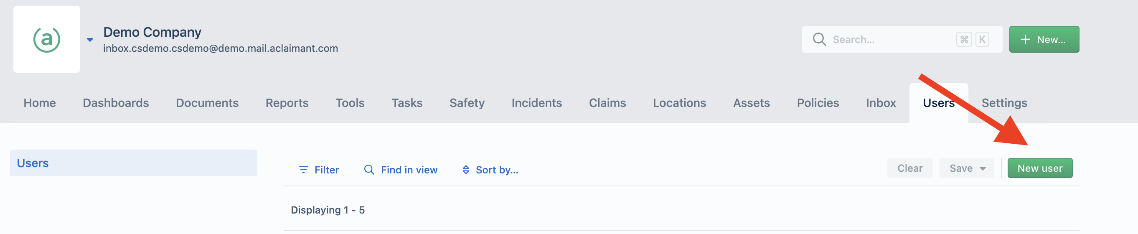Image resolution: width=1138 pixels, height=234 pixels.
Task: Open the Inbox tab
Action: (881, 103)
